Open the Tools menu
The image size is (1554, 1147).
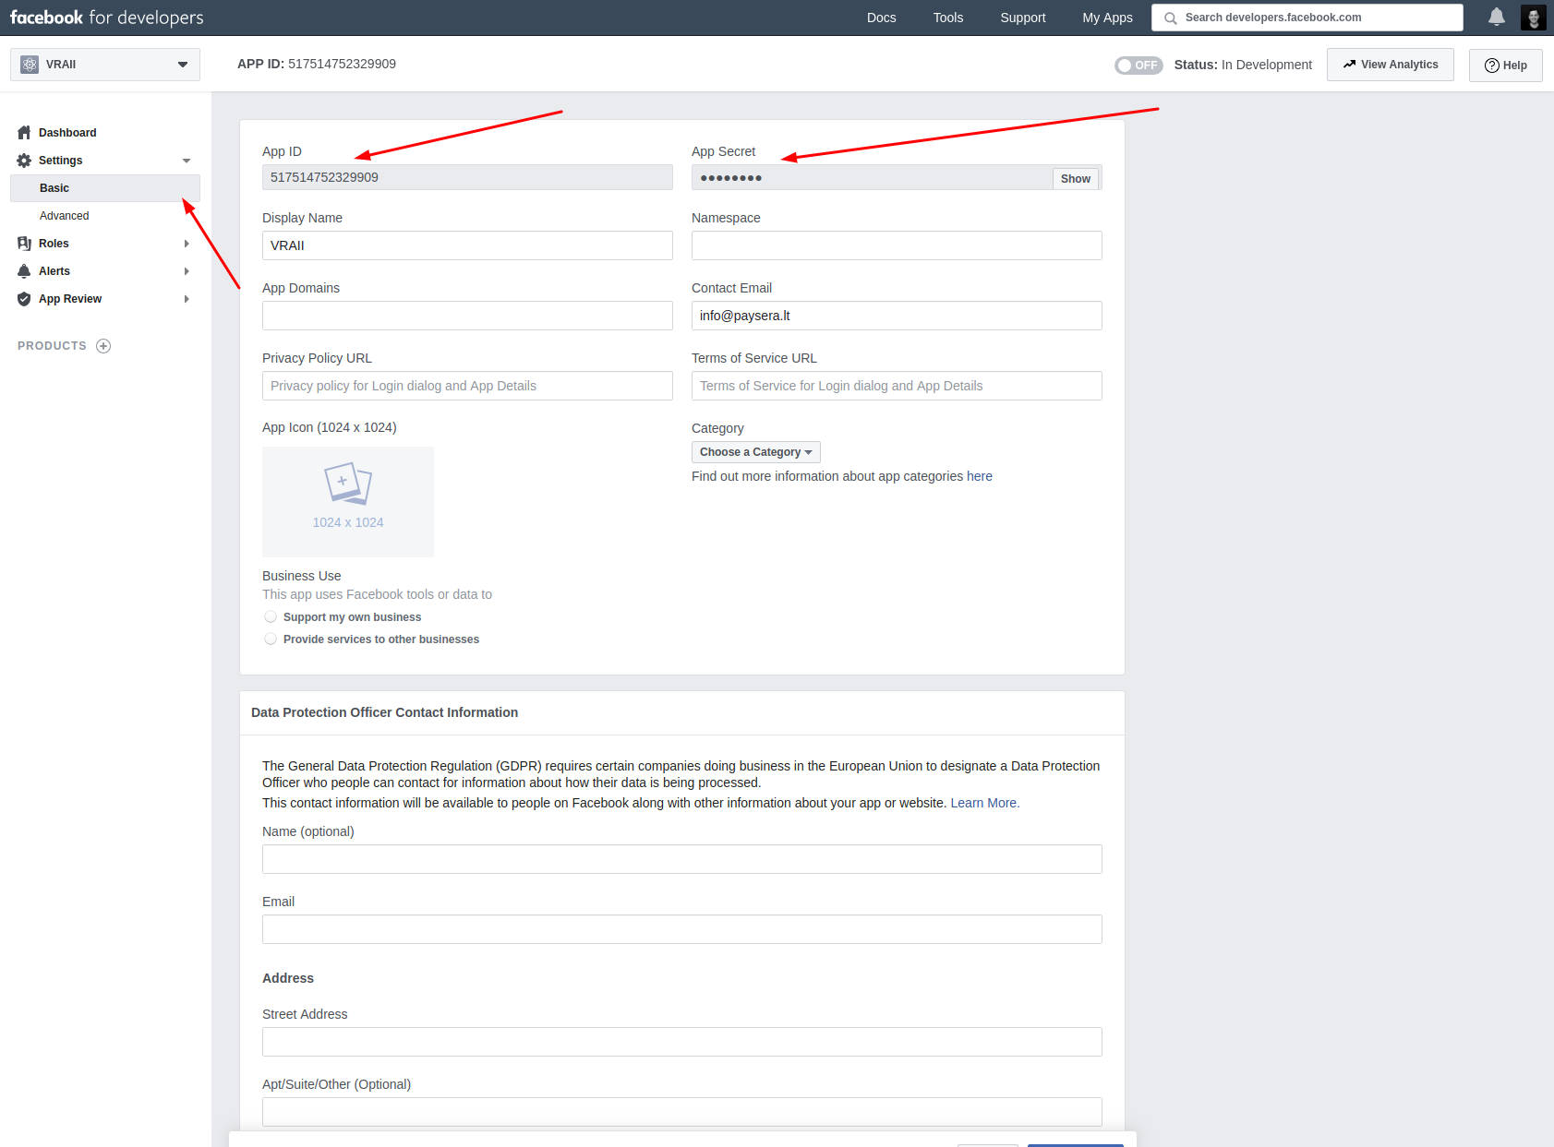pyautogui.click(x=948, y=18)
